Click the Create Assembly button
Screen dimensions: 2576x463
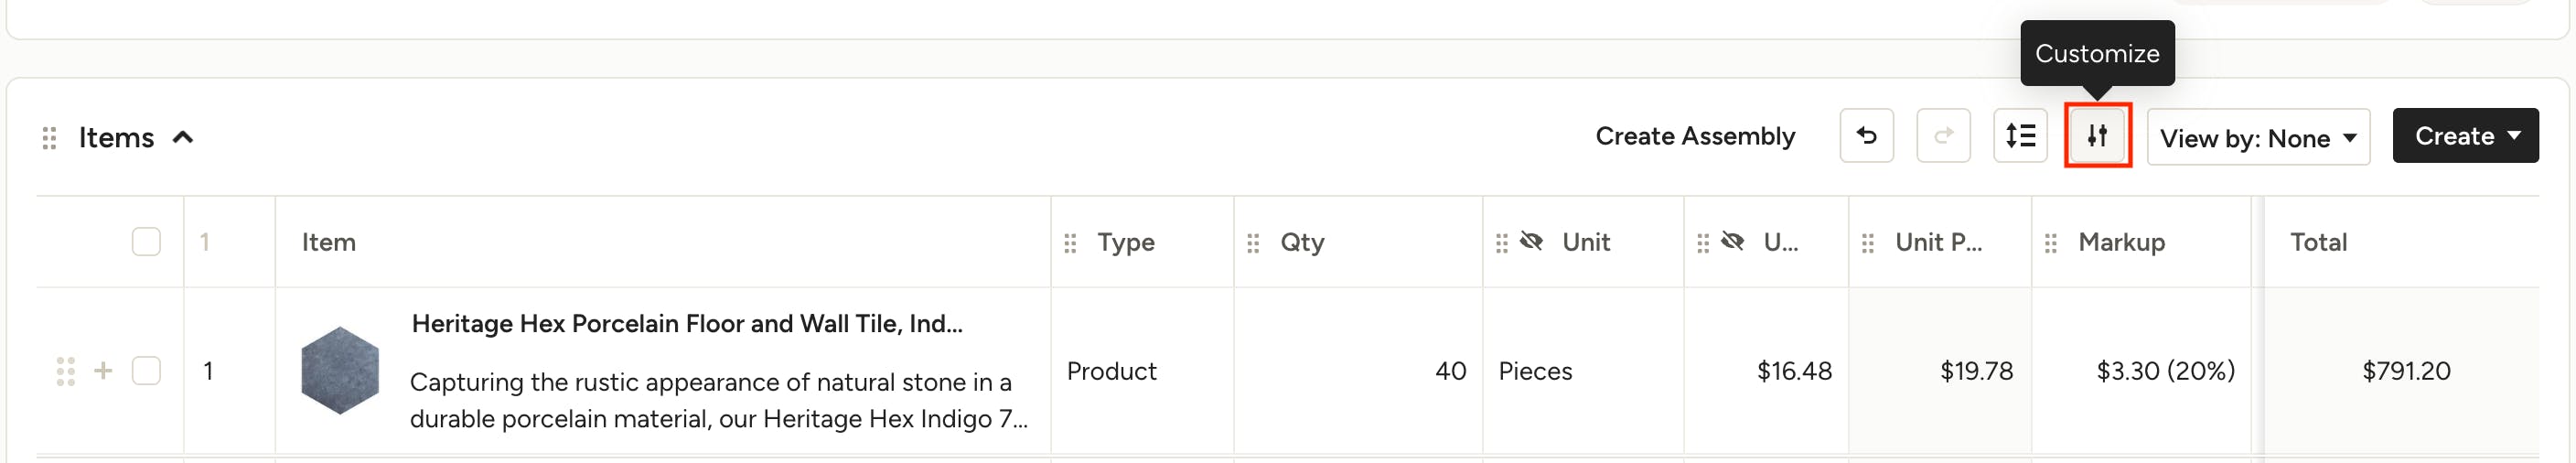(1695, 136)
